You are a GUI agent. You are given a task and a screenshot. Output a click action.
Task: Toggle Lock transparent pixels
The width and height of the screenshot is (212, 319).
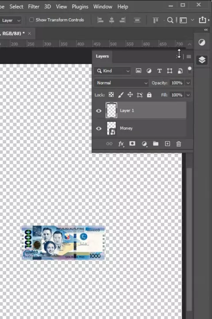coord(111,95)
